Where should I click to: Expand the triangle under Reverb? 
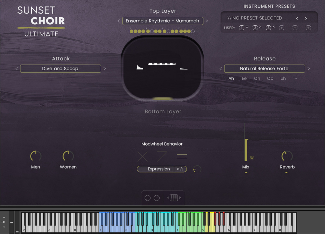tap(286, 173)
